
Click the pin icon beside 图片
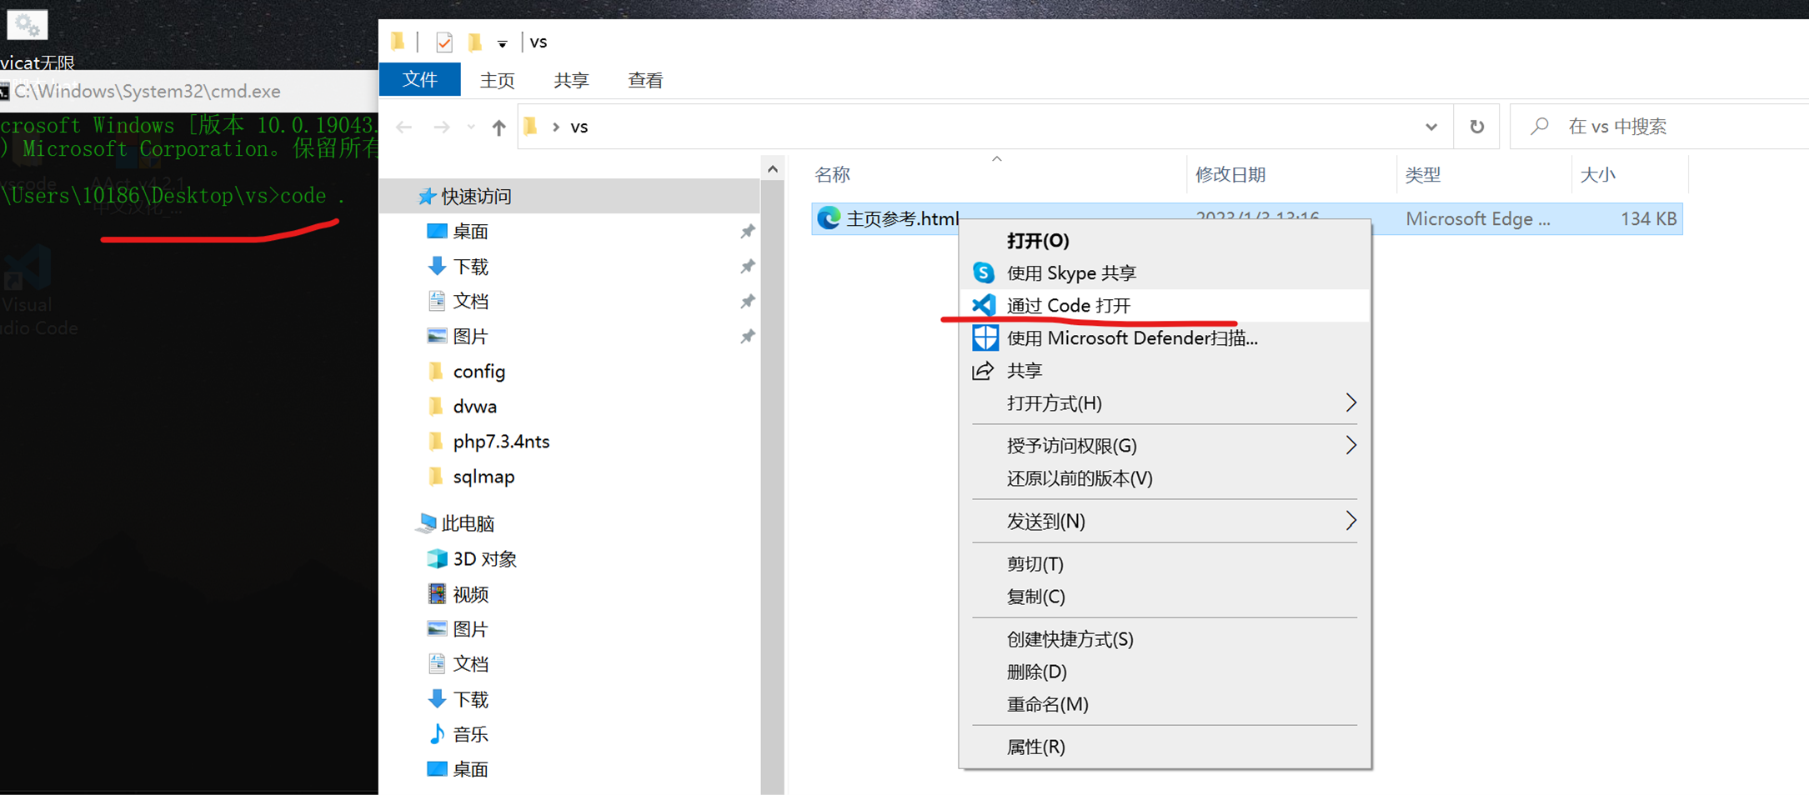(x=747, y=337)
